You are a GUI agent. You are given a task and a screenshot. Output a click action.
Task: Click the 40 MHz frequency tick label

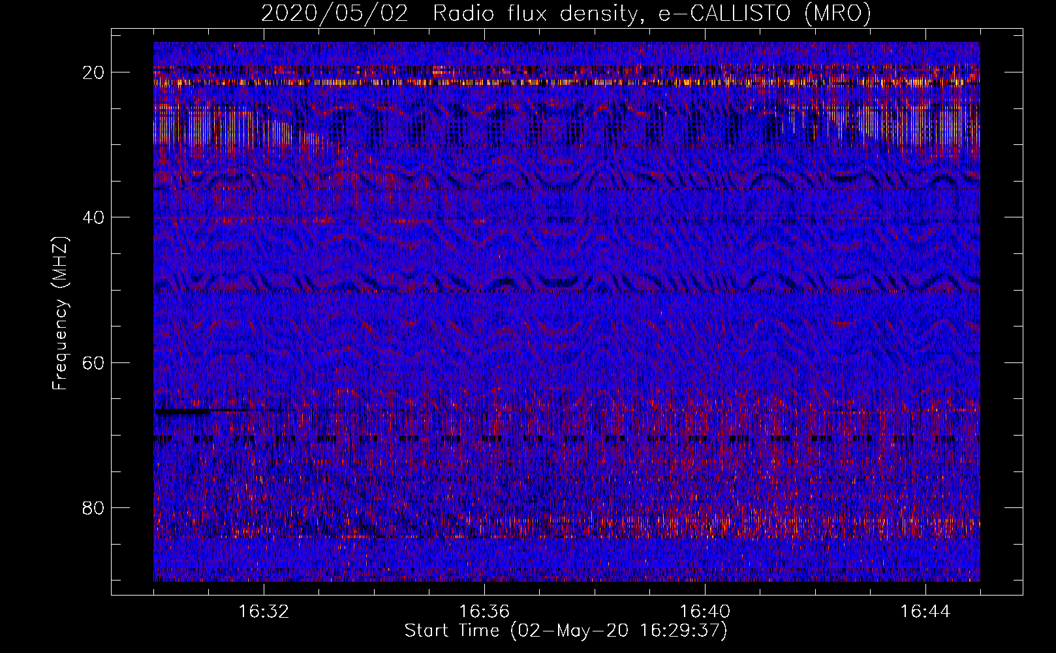click(94, 217)
